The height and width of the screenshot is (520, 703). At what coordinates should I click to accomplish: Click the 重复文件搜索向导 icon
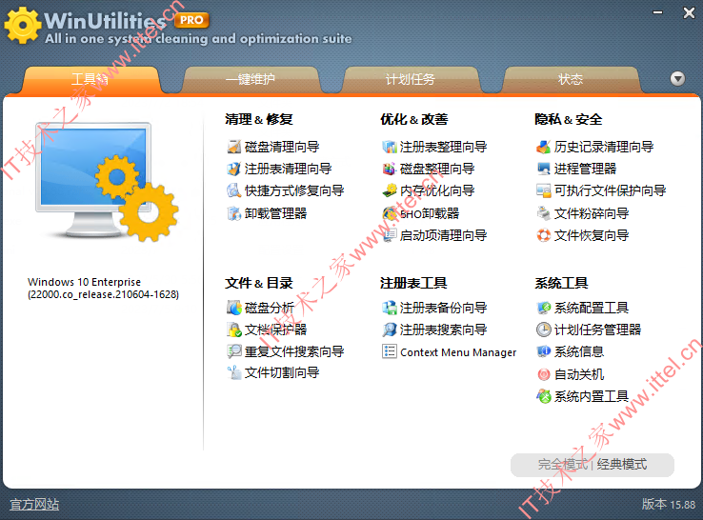click(233, 351)
